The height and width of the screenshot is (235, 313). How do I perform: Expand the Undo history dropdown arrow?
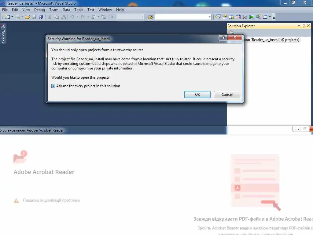[x=77, y=17]
